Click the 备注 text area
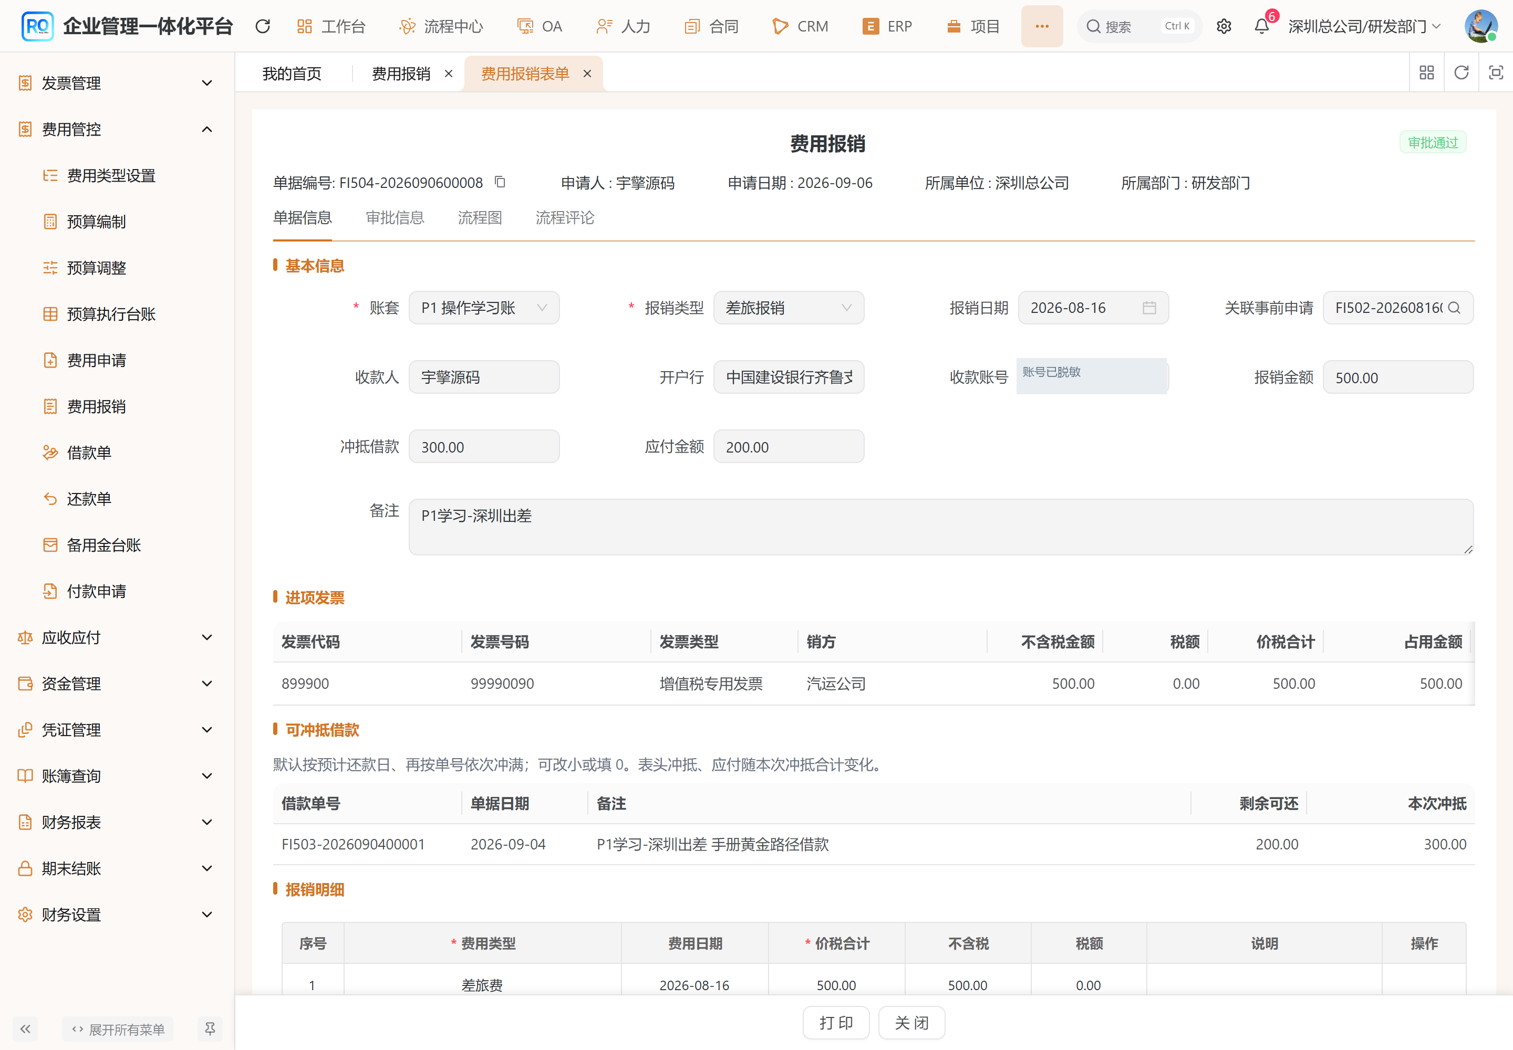Screen dimensions: 1513x1050 941,527
